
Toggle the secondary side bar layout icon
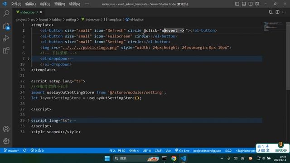(251, 4)
